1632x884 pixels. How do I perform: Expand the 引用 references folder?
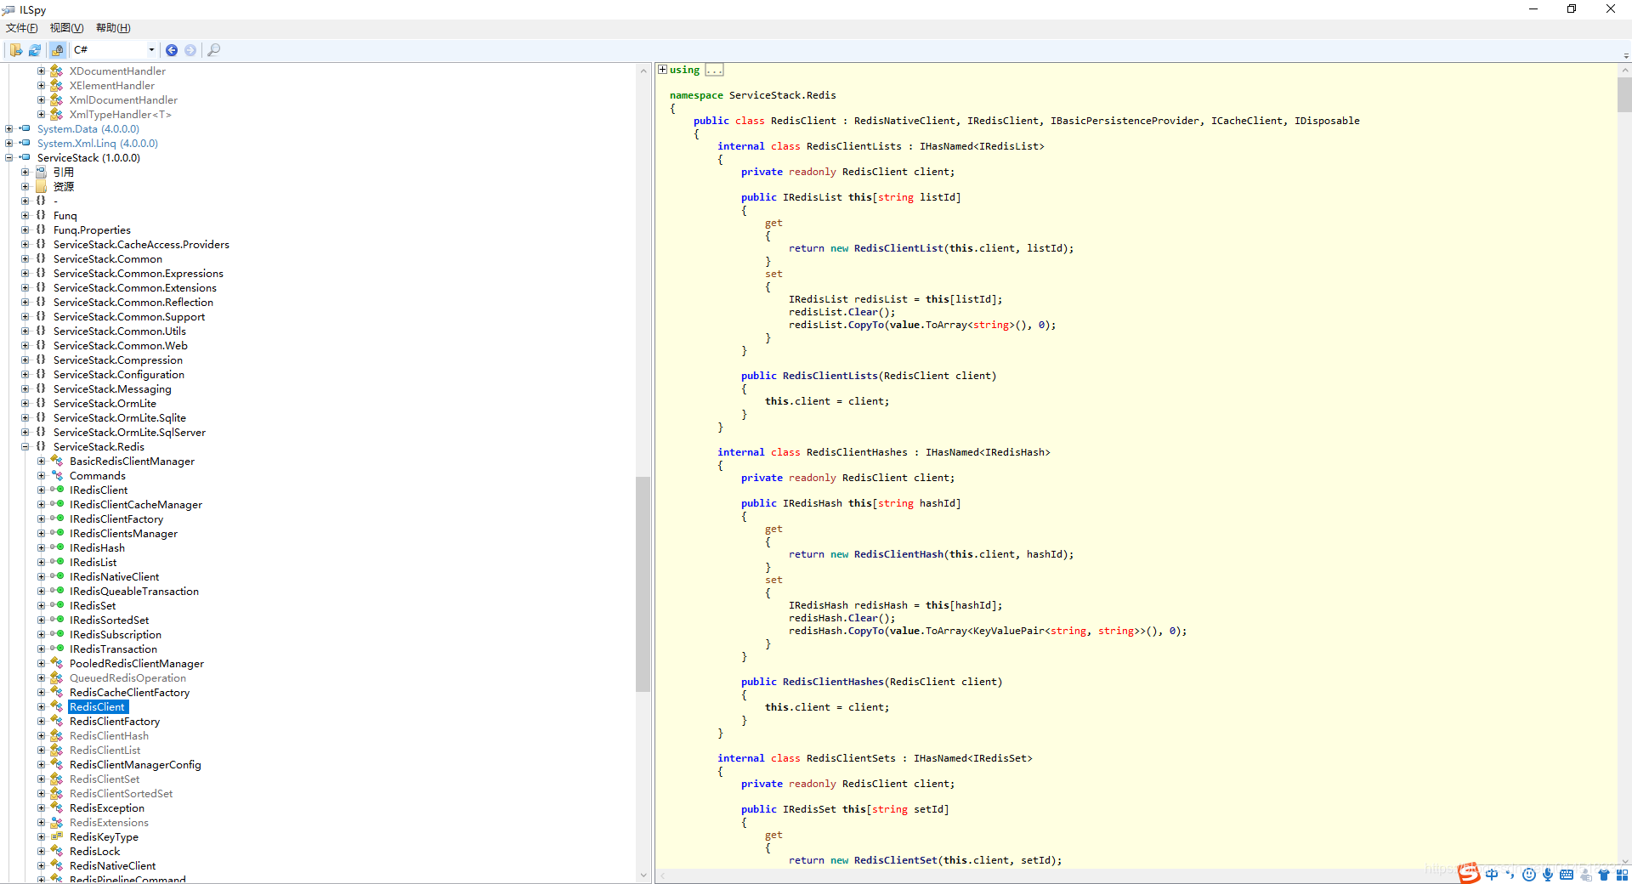pos(25,173)
